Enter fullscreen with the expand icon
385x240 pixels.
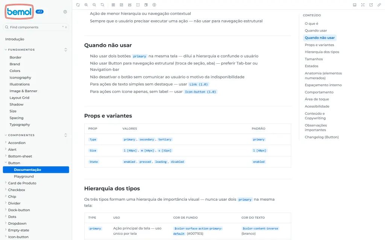click(363, 4)
